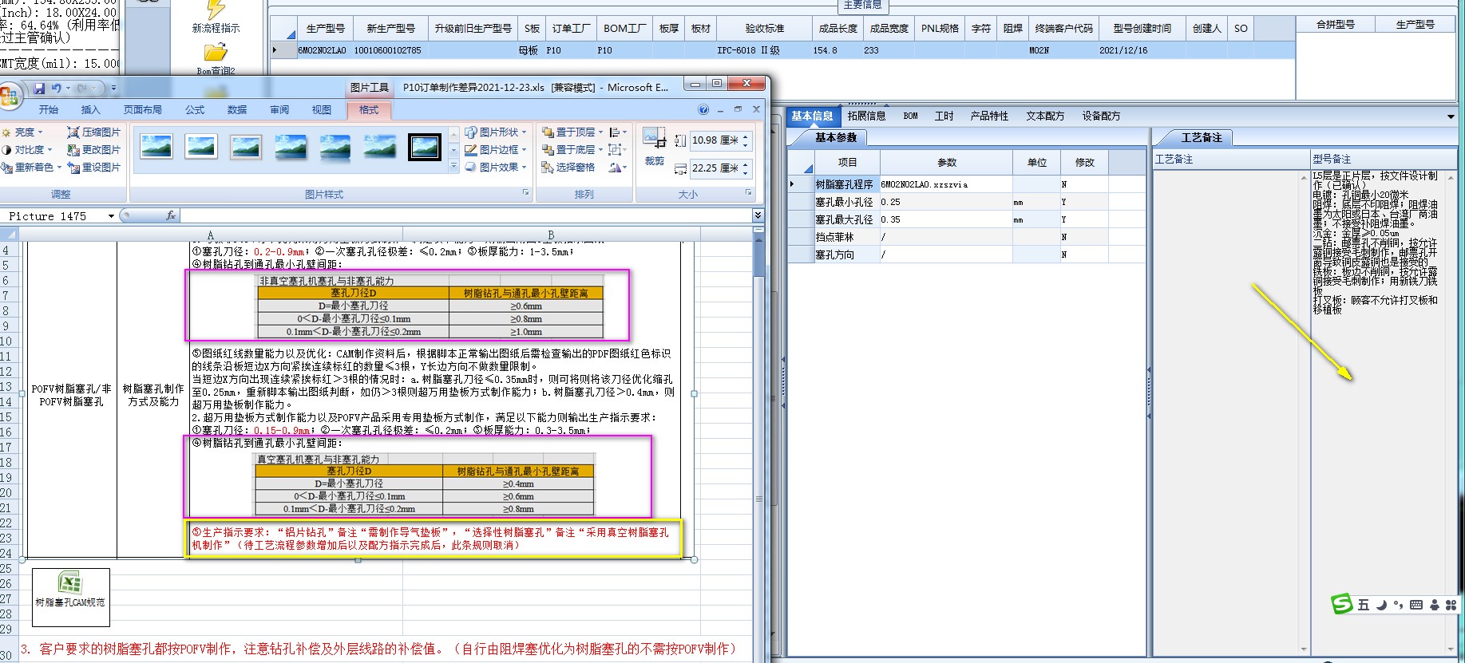Customize quick access toolbar dropdown
This screenshot has width=1465, height=663.
coord(113,88)
